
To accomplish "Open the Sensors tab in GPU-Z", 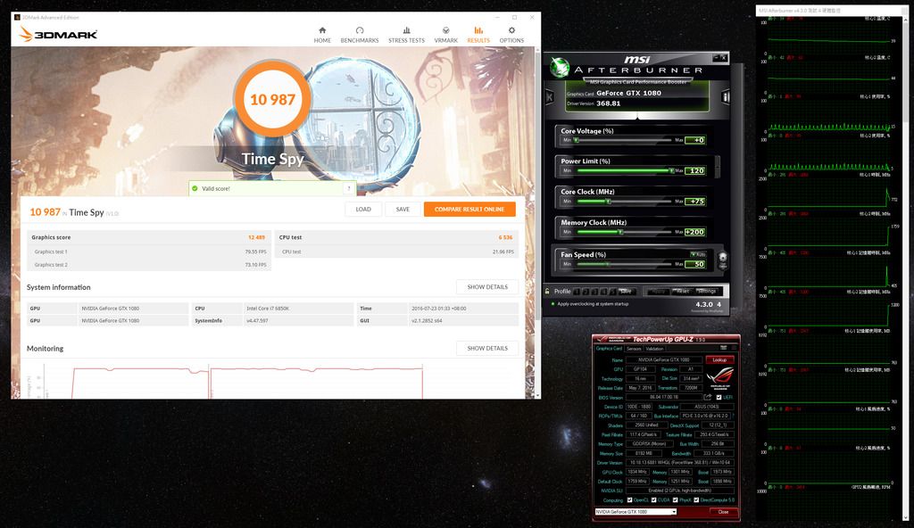I will (x=634, y=349).
